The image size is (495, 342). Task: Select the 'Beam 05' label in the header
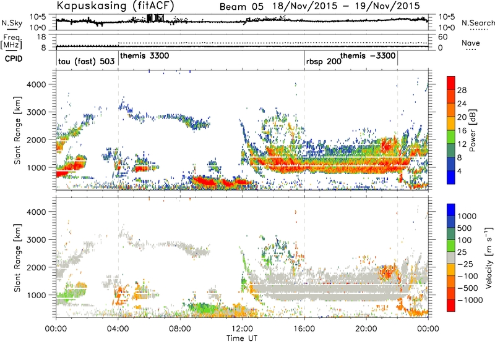click(241, 7)
